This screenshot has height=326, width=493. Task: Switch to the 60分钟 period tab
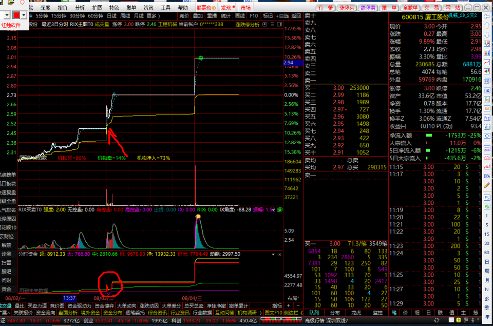96,16
